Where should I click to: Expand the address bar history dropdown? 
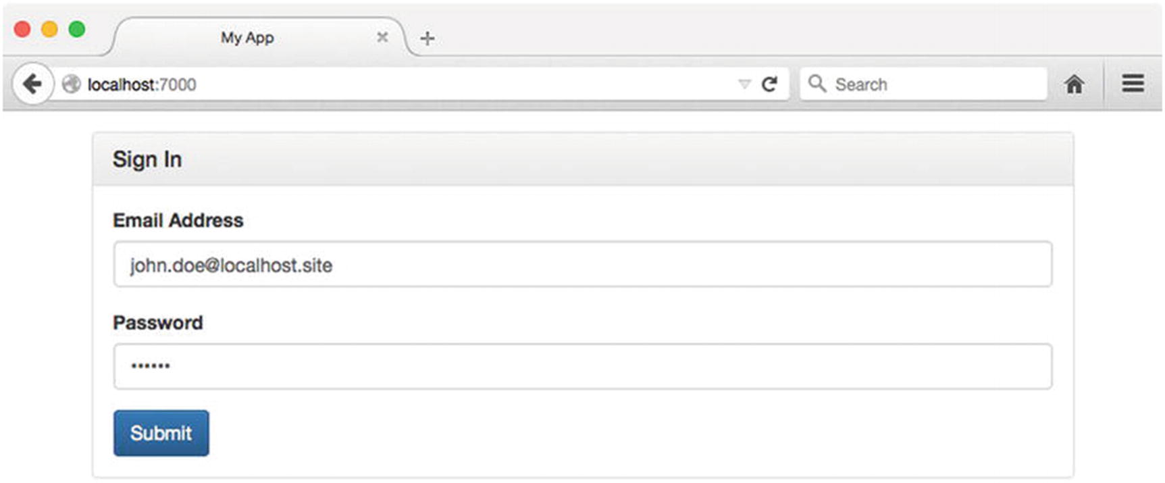744,84
